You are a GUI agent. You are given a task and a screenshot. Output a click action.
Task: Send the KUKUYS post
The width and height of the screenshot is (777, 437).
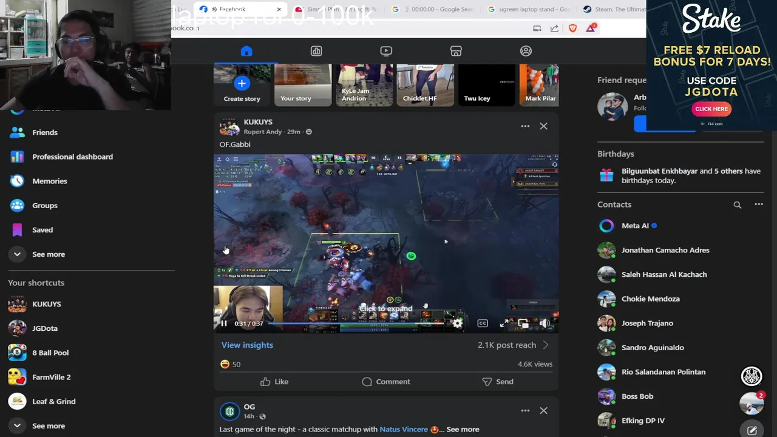point(498,382)
